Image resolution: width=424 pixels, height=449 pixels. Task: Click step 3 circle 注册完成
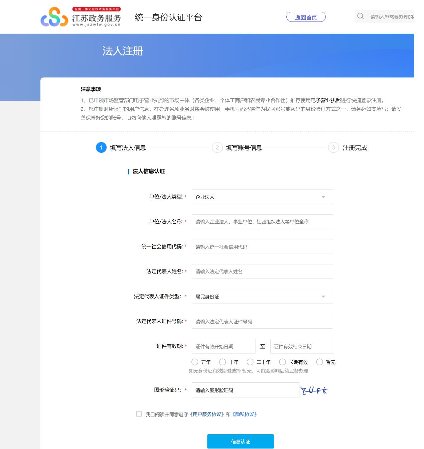click(333, 147)
